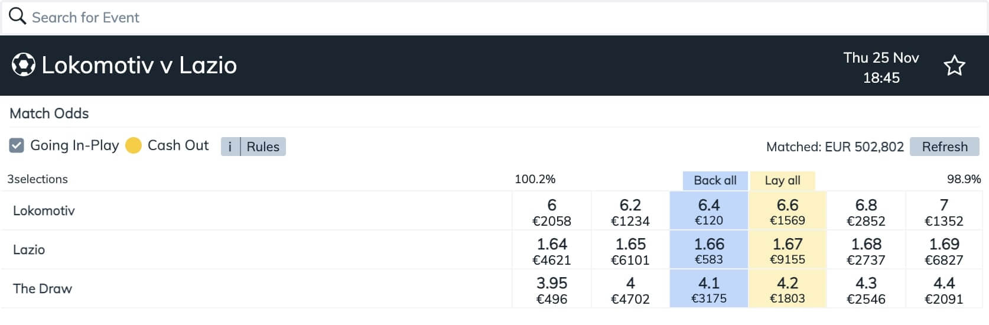Uncheck the Going In-Play checkbox
The width and height of the screenshot is (989, 325).
17,145
